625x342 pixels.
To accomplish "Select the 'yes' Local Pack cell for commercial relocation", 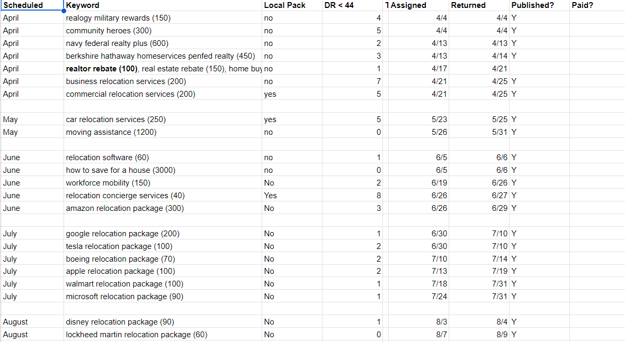I will pos(270,94).
